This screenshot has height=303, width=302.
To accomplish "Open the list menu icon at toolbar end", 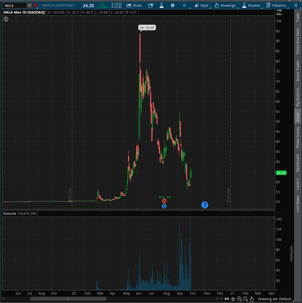I will pos(296,5).
